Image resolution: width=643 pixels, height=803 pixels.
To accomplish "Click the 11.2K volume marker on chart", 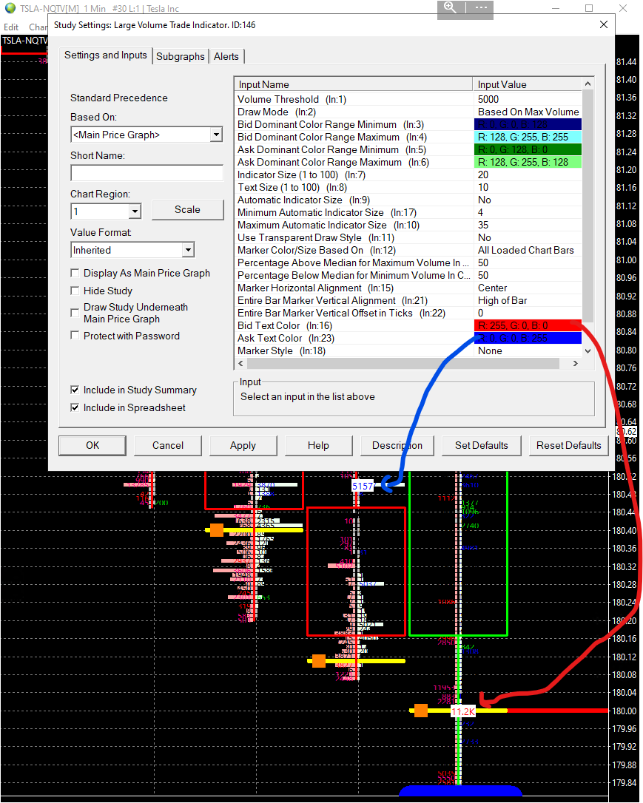I will (462, 711).
